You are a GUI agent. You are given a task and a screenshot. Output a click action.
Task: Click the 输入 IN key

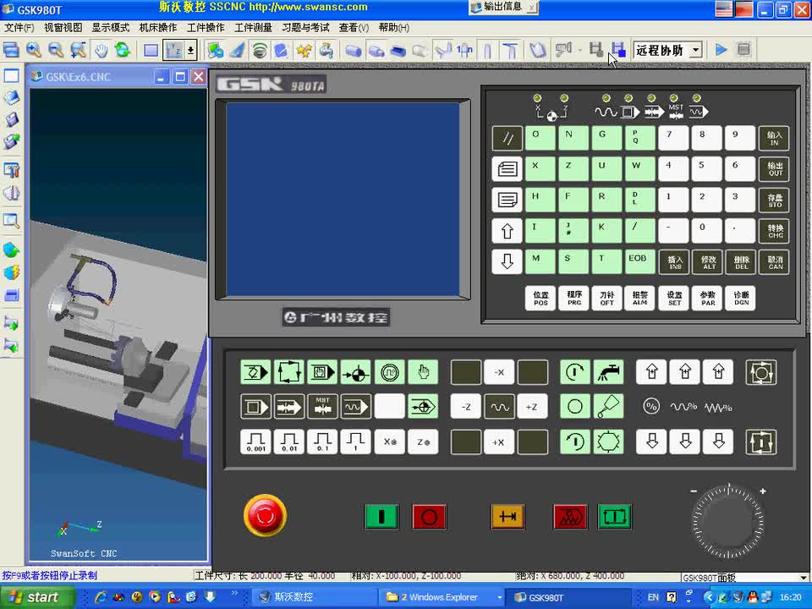click(774, 138)
